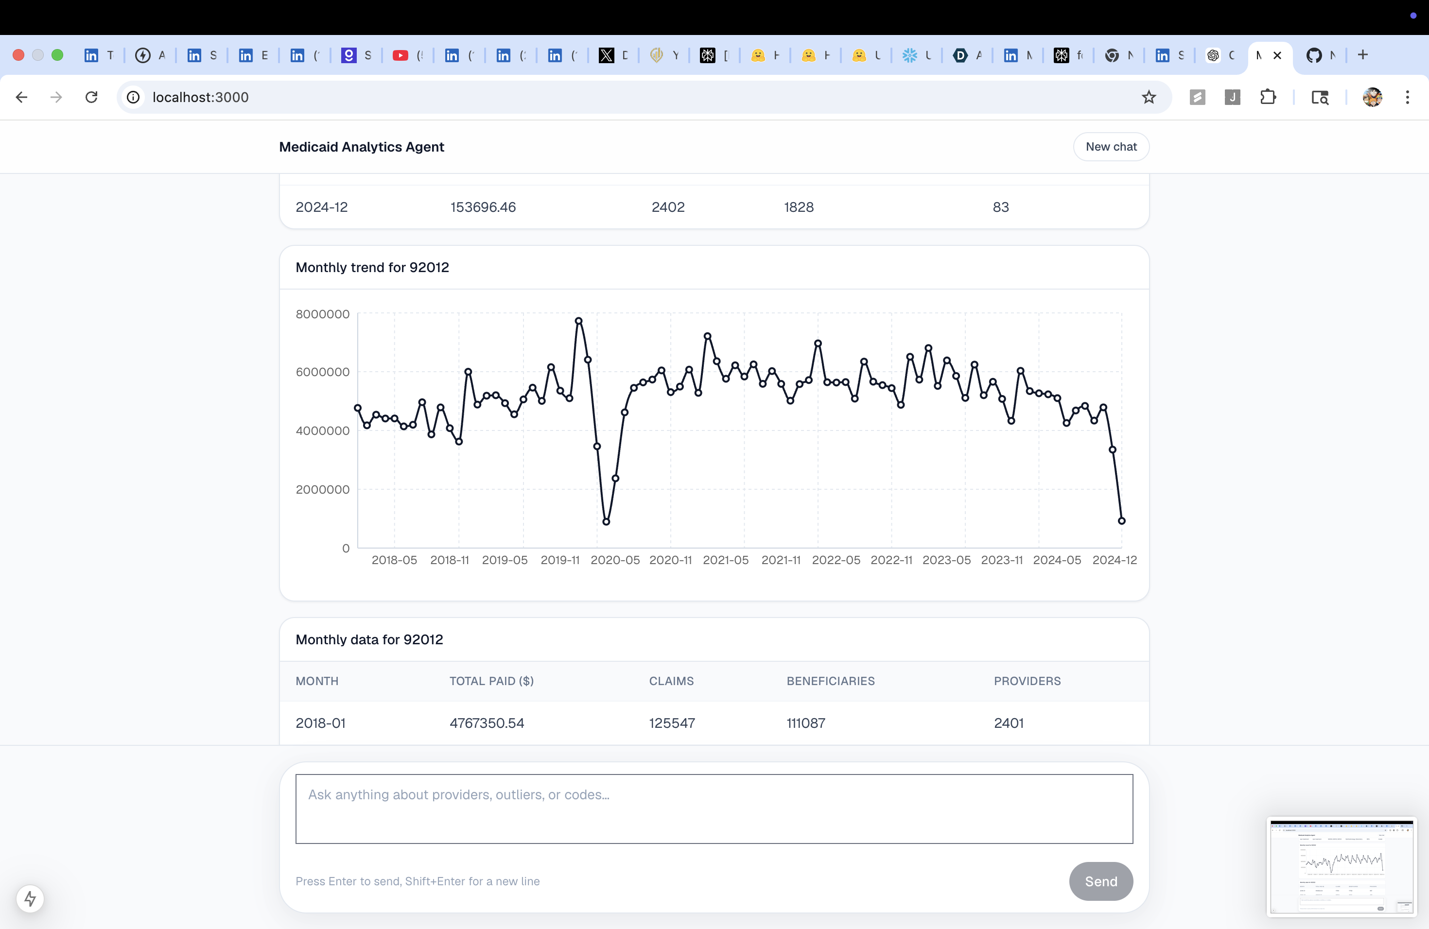The height and width of the screenshot is (929, 1429).
Task: Click the Send button
Action: pos(1100,881)
